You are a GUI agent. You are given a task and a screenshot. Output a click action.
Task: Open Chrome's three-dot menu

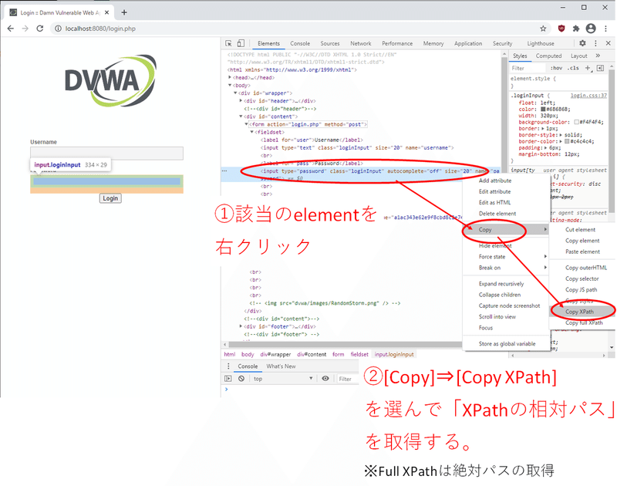click(x=606, y=29)
